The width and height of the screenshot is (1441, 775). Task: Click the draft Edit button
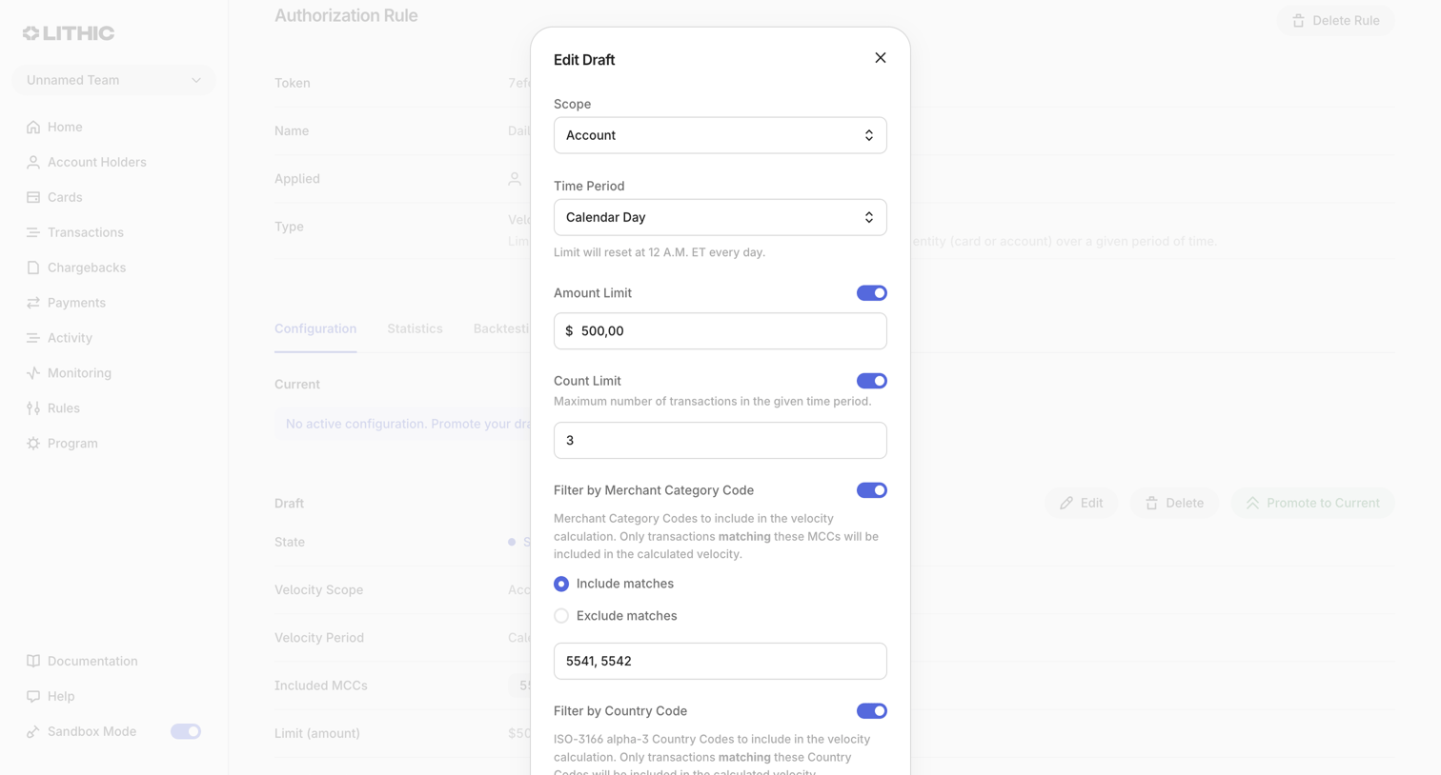[1081, 503]
